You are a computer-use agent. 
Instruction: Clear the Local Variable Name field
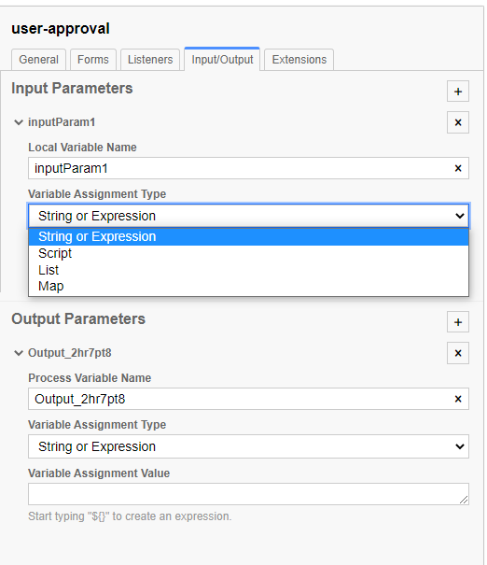coord(457,168)
